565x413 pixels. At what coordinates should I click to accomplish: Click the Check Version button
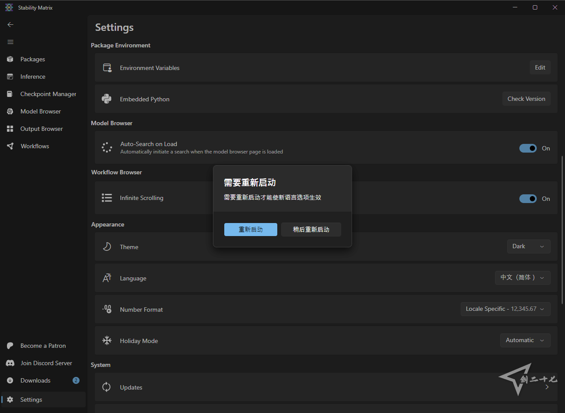coord(526,99)
